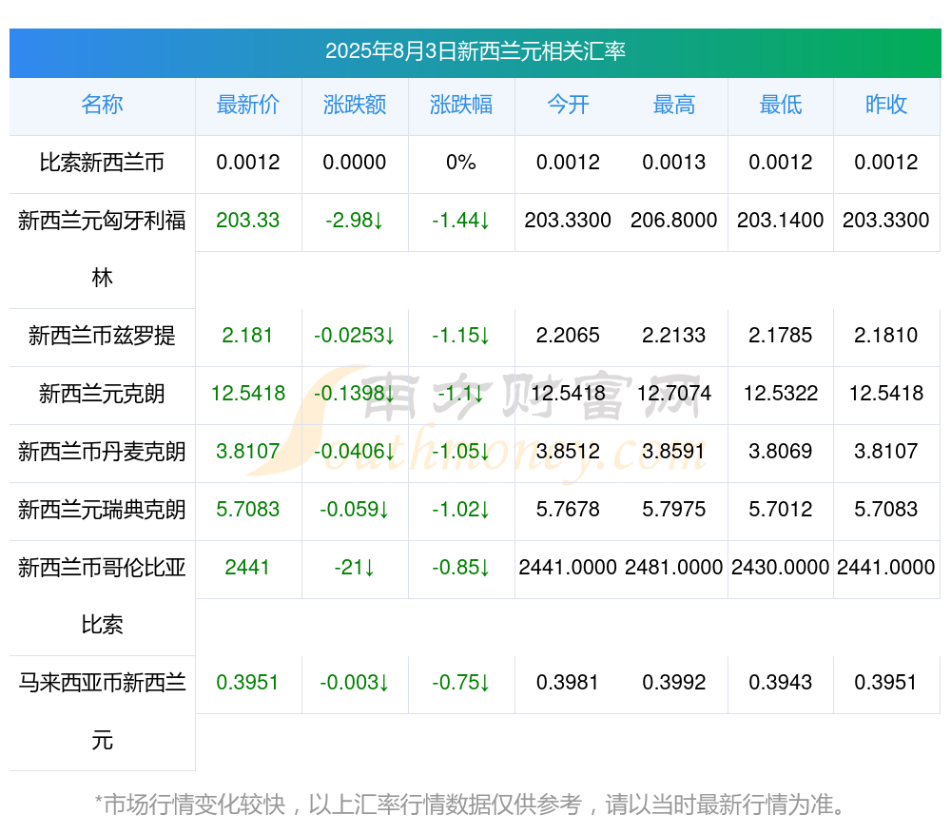Click change amount -0.1398↓
This screenshot has width=951, height=834.
354,393
